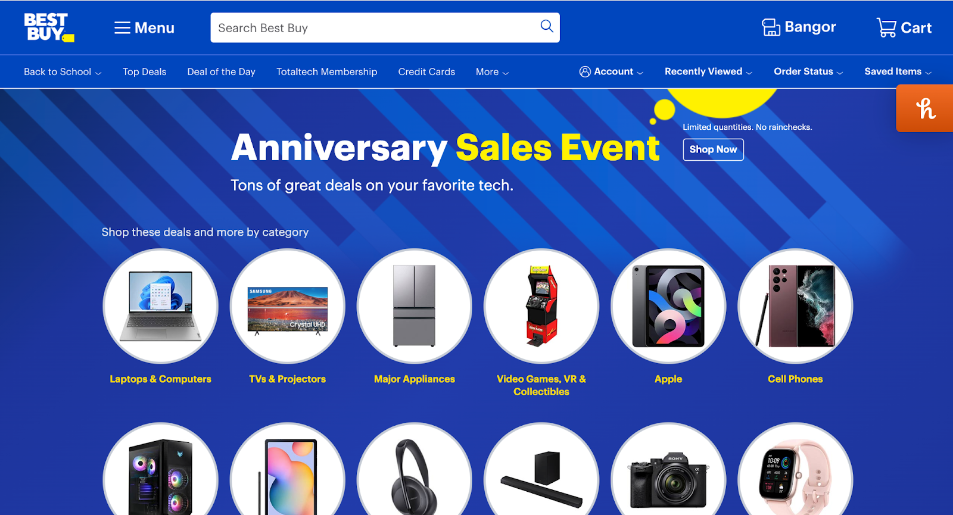Select the Bangor store locator
This screenshot has width=953, height=515.
pyautogui.click(x=799, y=27)
